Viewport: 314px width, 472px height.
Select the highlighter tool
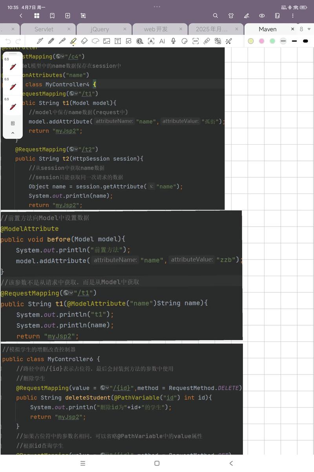click(x=73, y=41)
